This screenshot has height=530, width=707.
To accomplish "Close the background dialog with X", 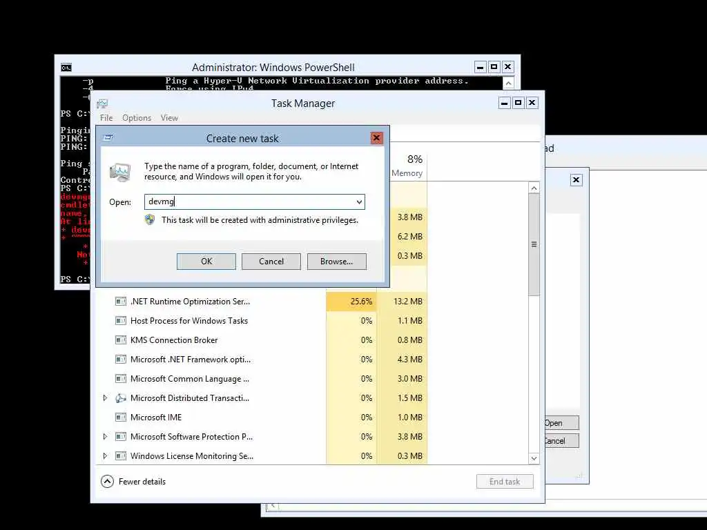I will pos(577,180).
